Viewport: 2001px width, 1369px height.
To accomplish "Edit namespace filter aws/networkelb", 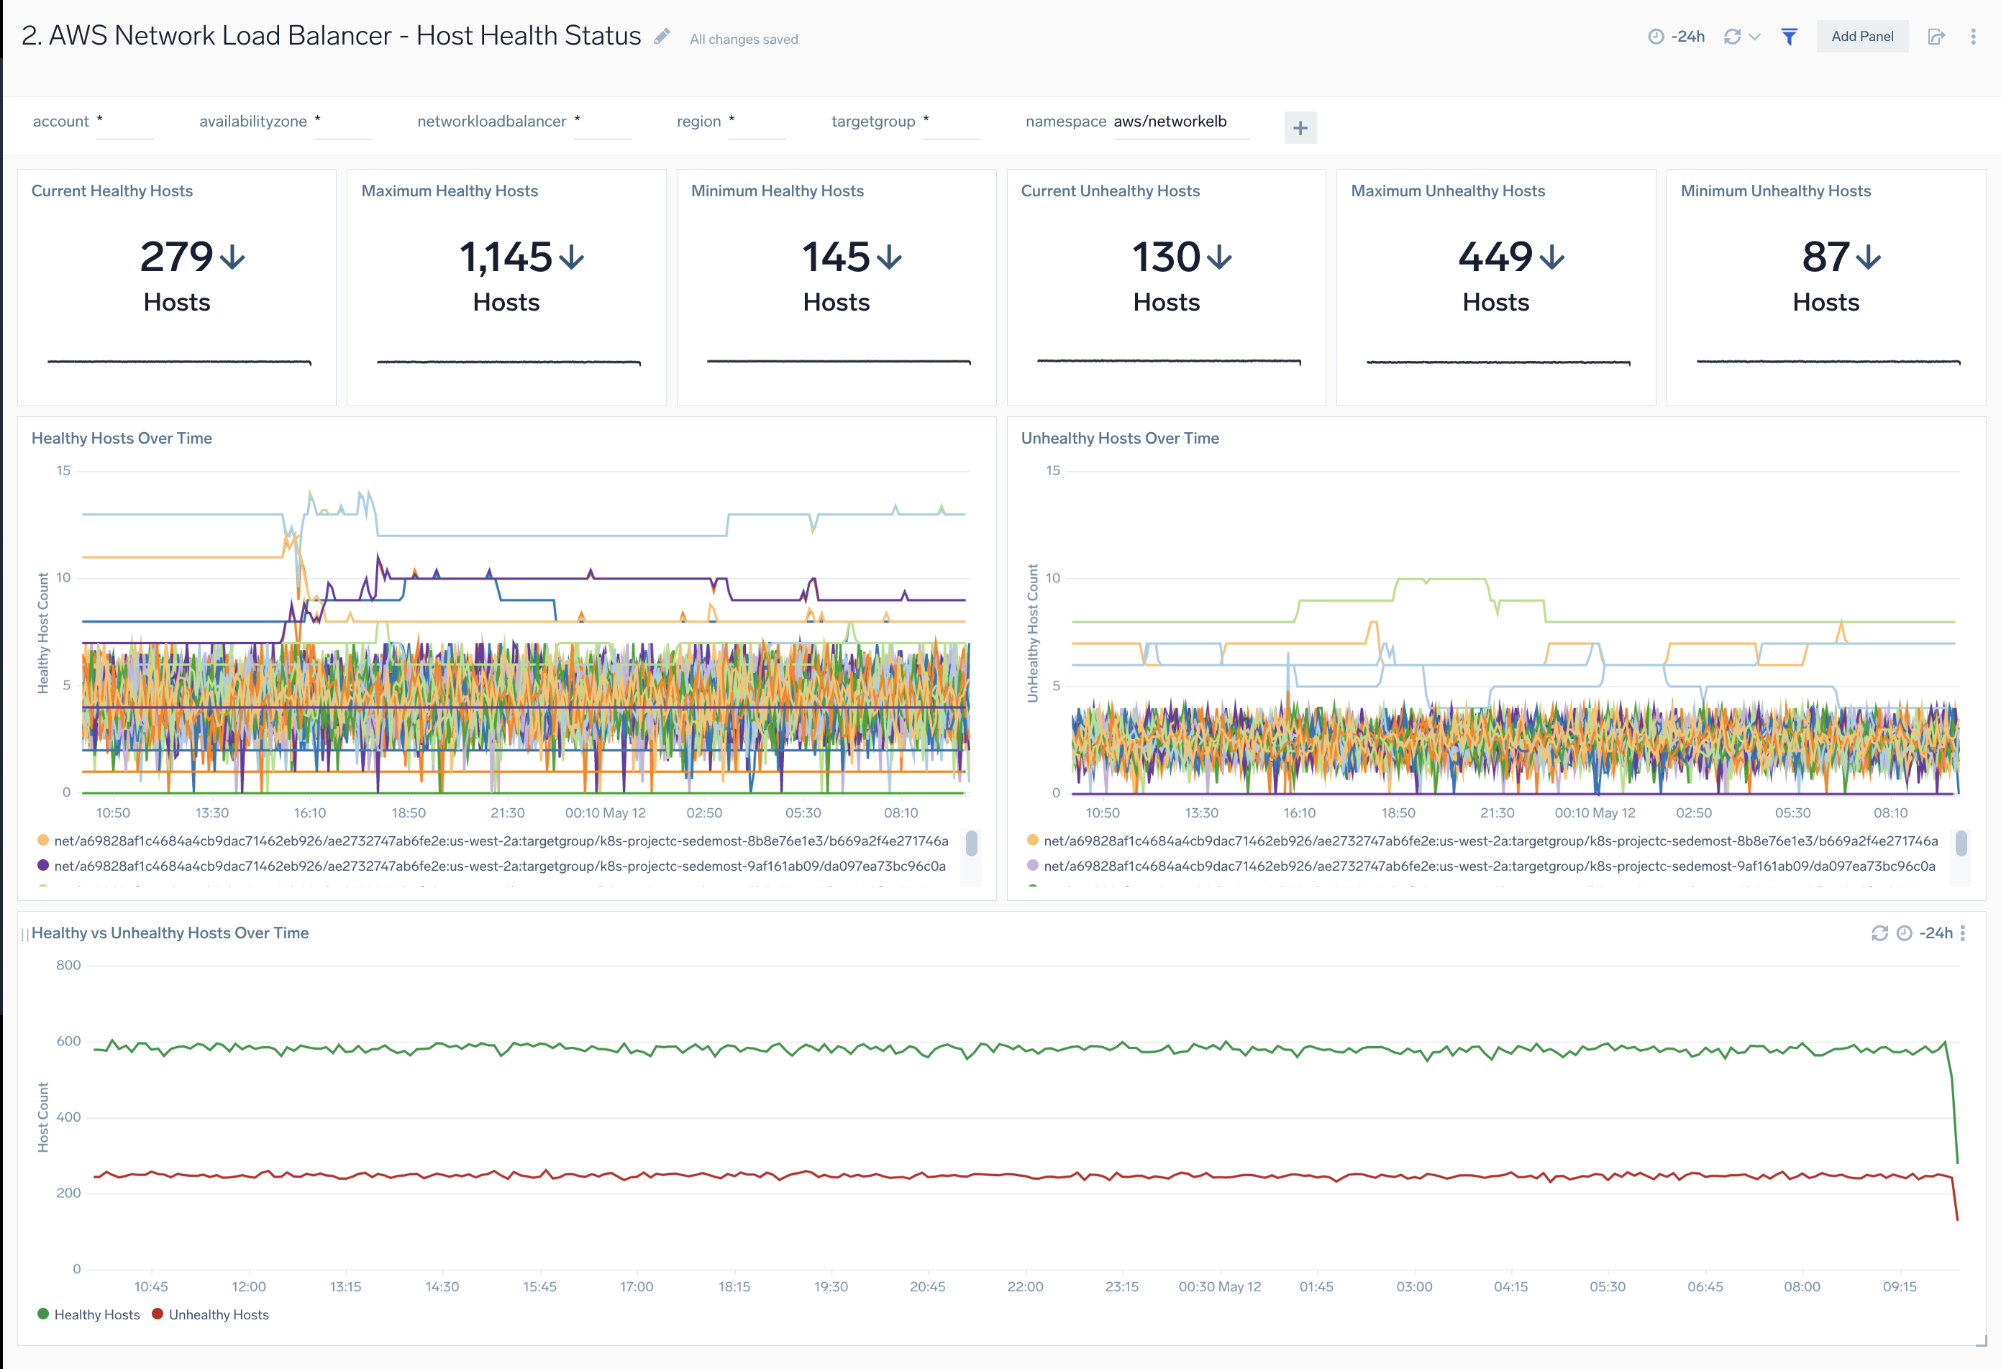I will [1180, 122].
